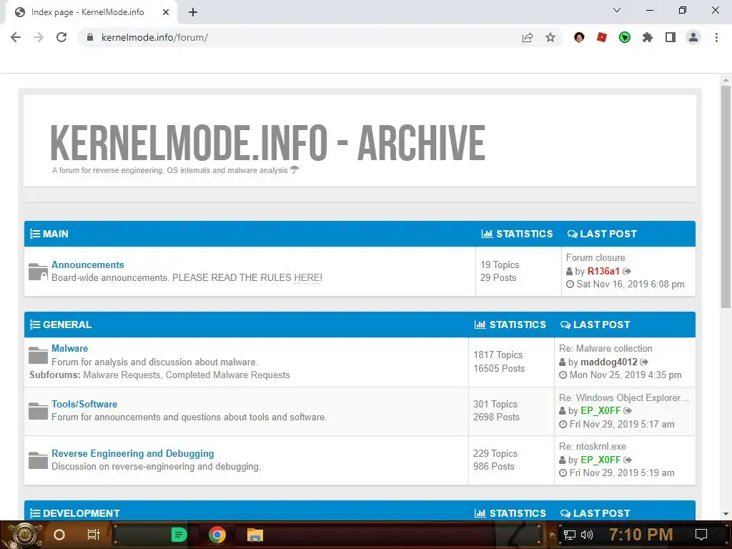This screenshot has width=732, height=549.
Task: Open the Extensions puzzle piece menu
Action: pyautogui.click(x=648, y=37)
